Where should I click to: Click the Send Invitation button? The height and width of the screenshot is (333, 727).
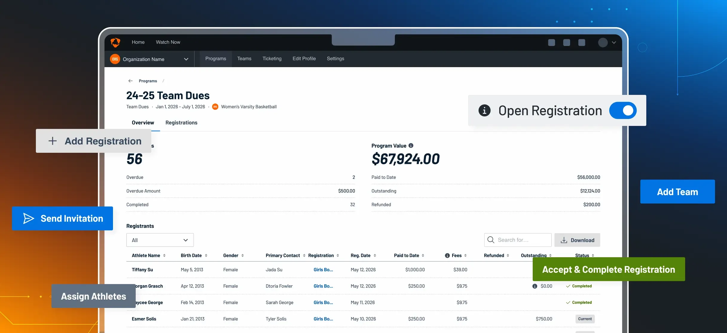click(62, 218)
